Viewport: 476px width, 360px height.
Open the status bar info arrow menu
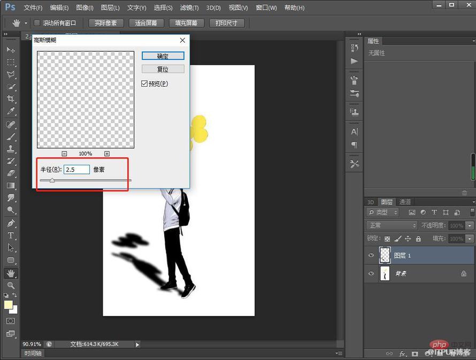(x=137, y=344)
